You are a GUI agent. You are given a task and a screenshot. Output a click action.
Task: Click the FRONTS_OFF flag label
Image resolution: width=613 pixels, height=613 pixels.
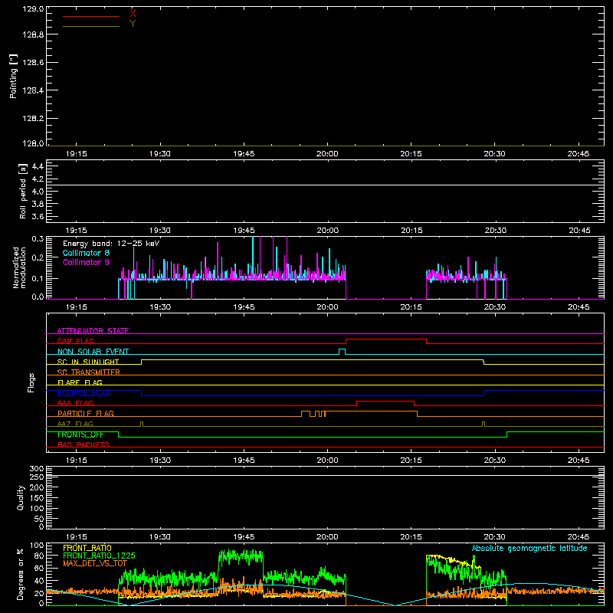(x=80, y=434)
